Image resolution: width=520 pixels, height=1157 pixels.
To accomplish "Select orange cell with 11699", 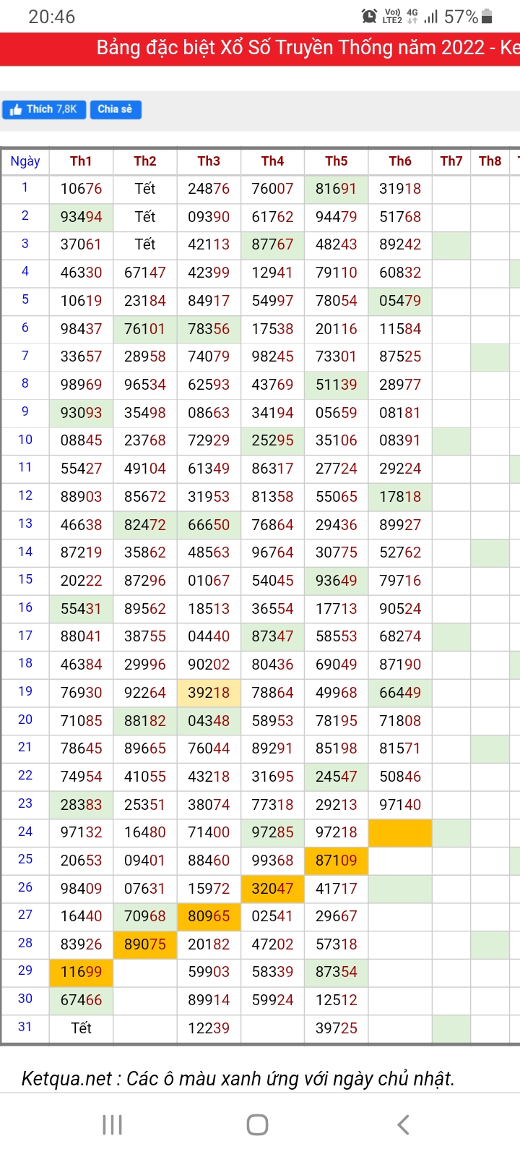I will (x=81, y=972).
